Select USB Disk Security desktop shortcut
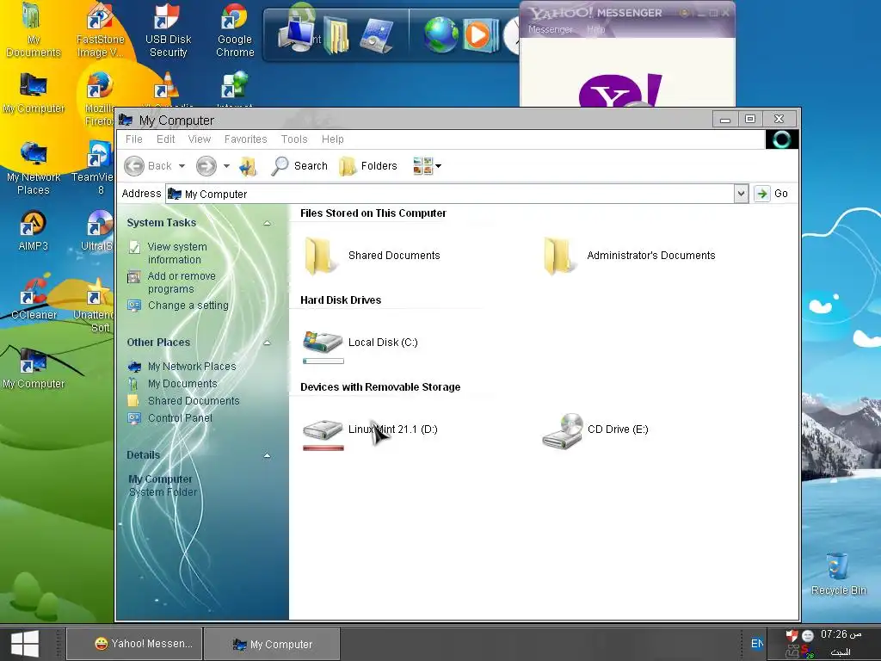 (168, 28)
